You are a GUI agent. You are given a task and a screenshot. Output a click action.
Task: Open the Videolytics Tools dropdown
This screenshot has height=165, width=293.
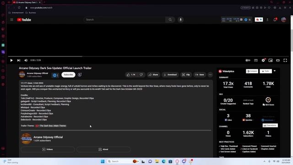(x=266, y=71)
